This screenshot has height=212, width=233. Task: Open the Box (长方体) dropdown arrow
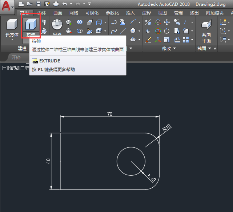pyautogui.click(x=12, y=39)
